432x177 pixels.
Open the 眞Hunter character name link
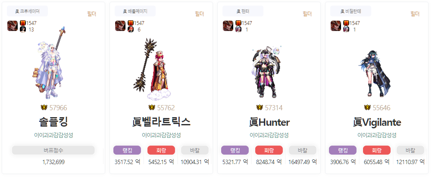coord(269,122)
